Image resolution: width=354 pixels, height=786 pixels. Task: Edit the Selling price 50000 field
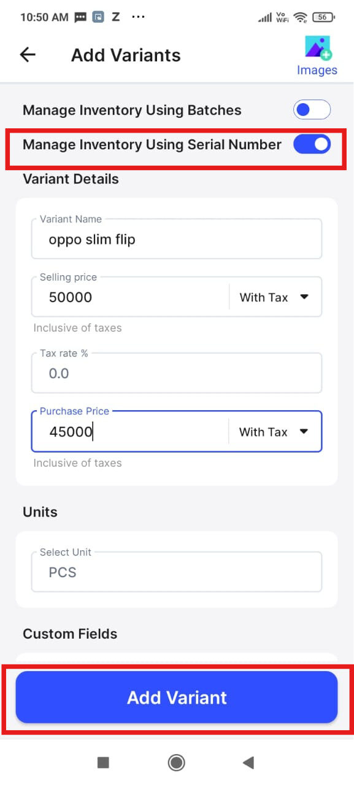tap(130, 297)
